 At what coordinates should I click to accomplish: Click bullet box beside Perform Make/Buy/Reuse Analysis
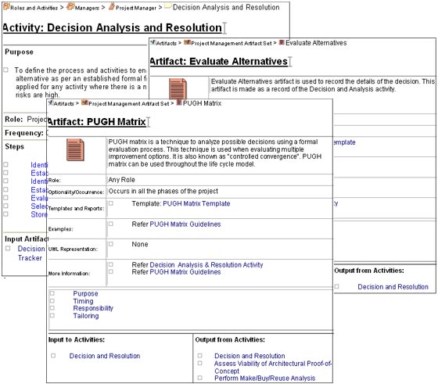pos(199,378)
